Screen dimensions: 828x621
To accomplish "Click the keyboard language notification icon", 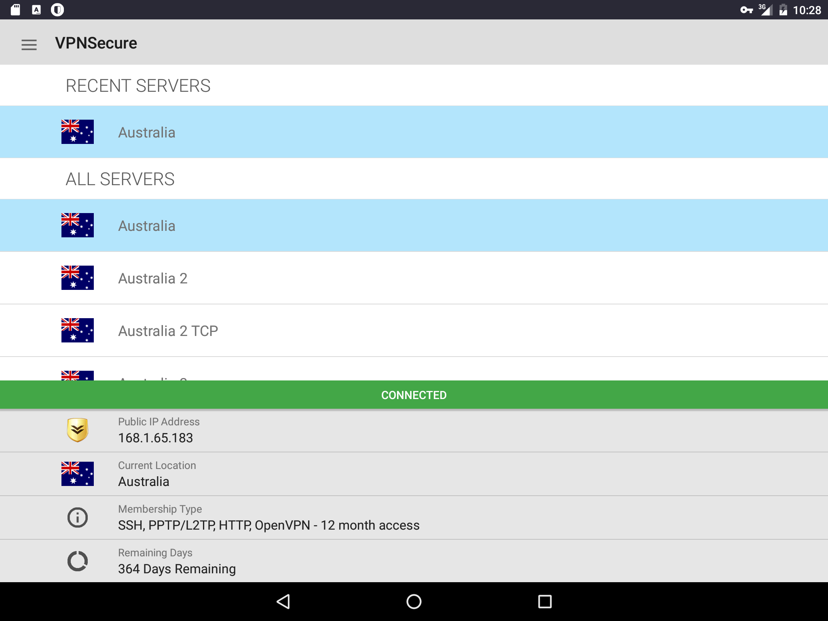I will pyautogui.click(x=36, y=10).
